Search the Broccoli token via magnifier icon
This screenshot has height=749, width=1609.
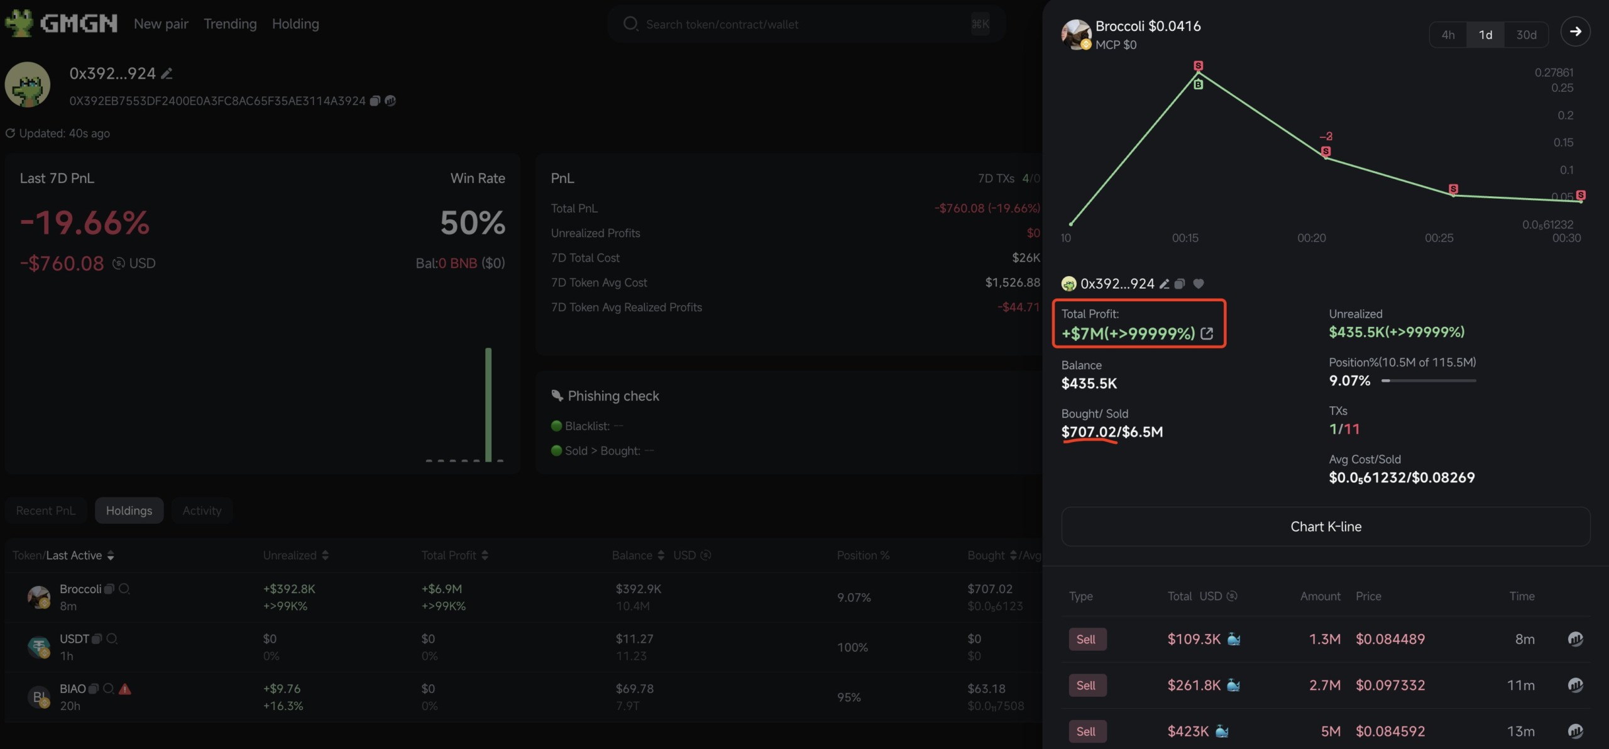(x=124, y=589)
